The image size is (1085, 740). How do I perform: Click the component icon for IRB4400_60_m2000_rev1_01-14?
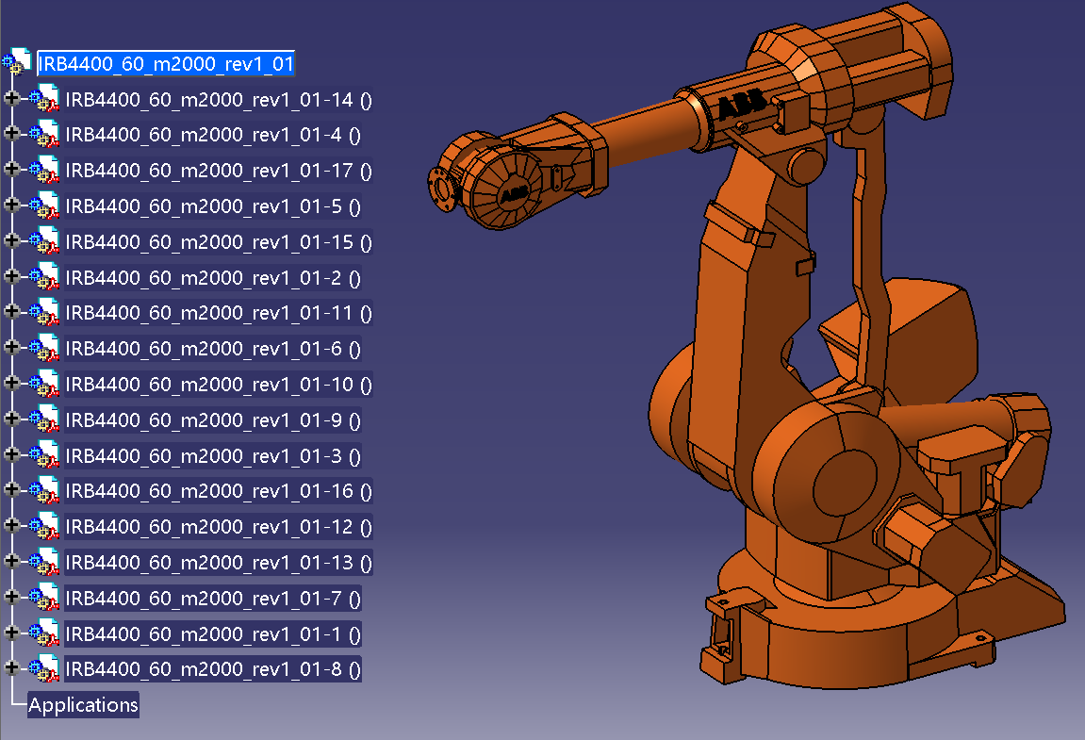[x=44, y=99]
